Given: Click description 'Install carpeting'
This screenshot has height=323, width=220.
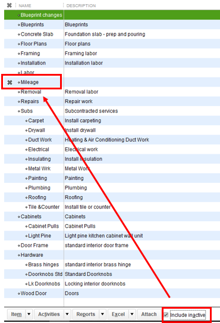Looking at the screenshot, I should coord(83,120).
